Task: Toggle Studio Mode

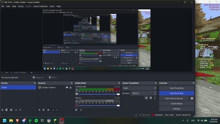Action: point(176,104)
